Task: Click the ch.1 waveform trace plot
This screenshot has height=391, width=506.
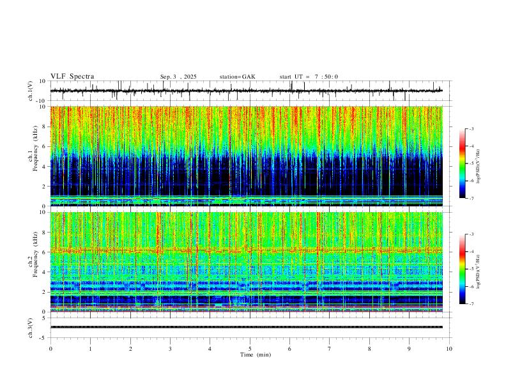Action: click(247, 91)
